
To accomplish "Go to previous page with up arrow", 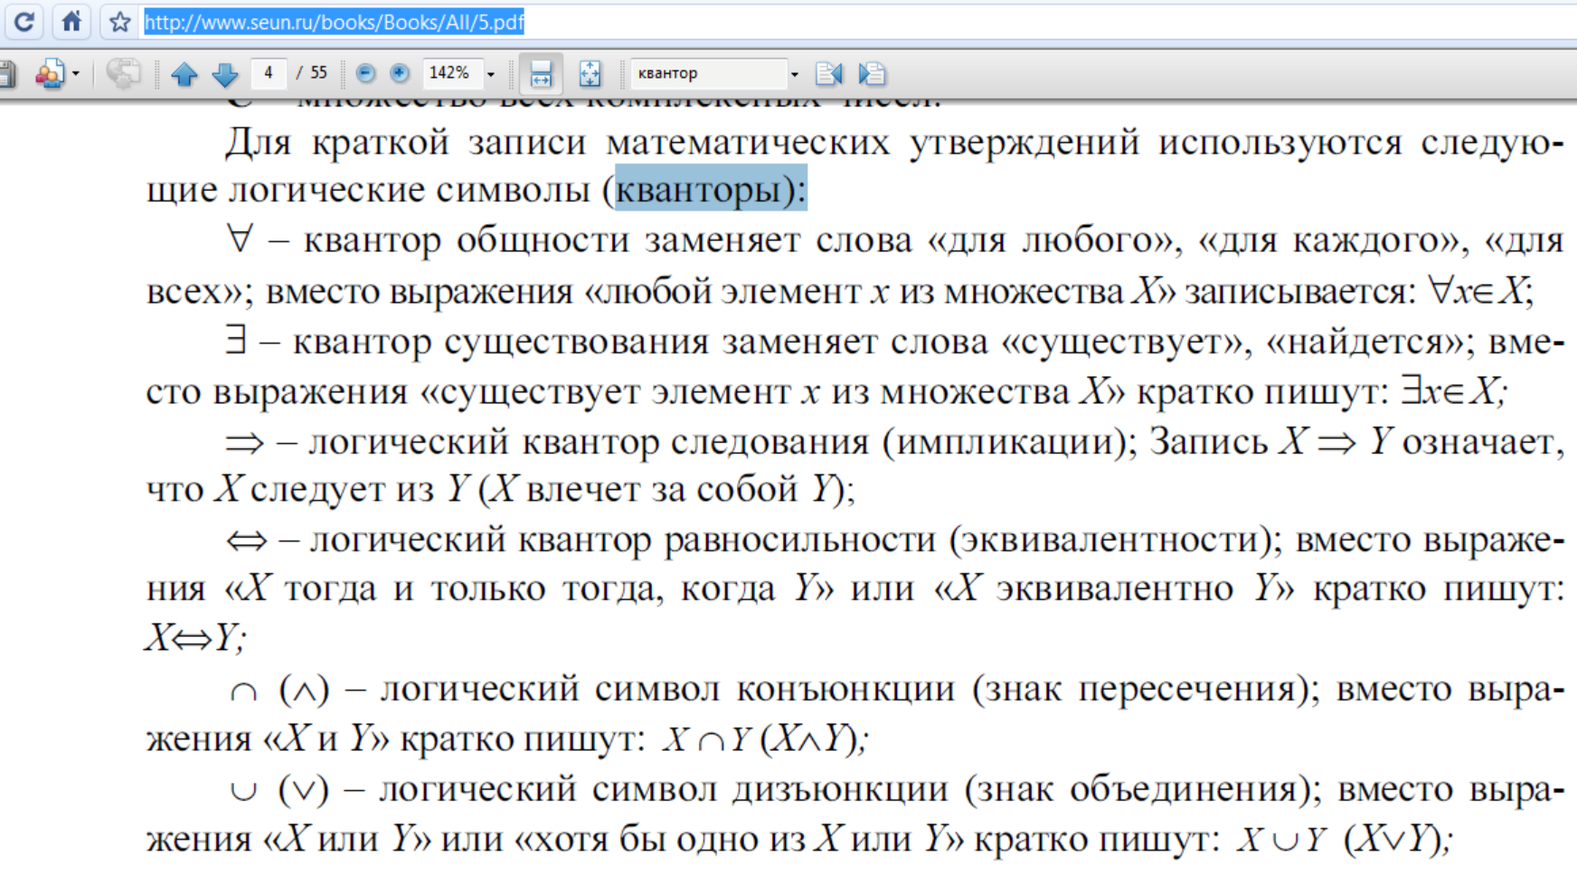I will pos(184,73).
